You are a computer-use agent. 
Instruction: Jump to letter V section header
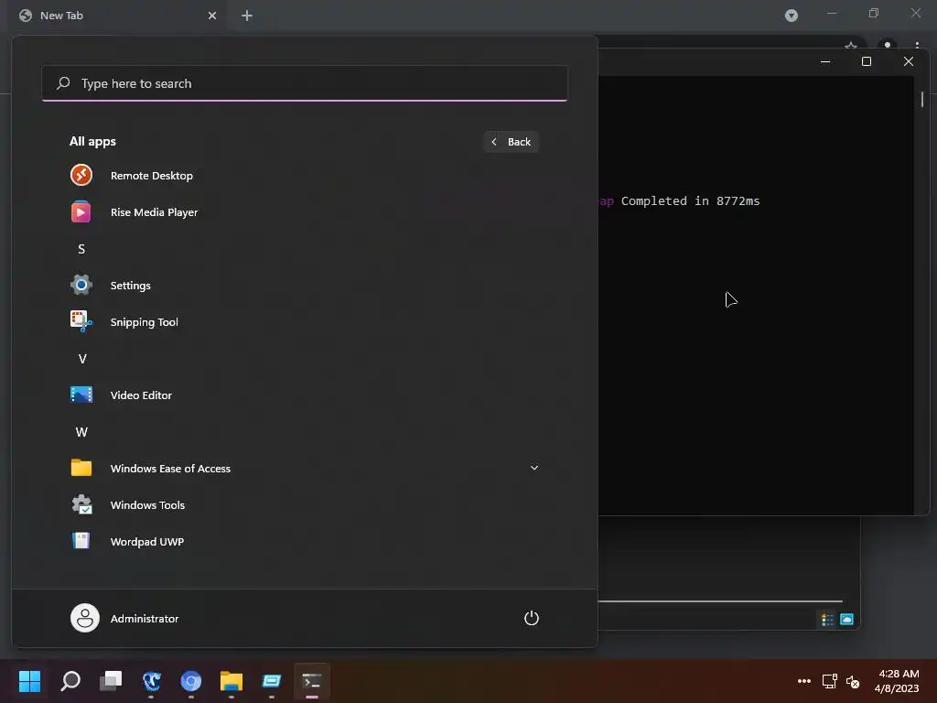[82, 359]
